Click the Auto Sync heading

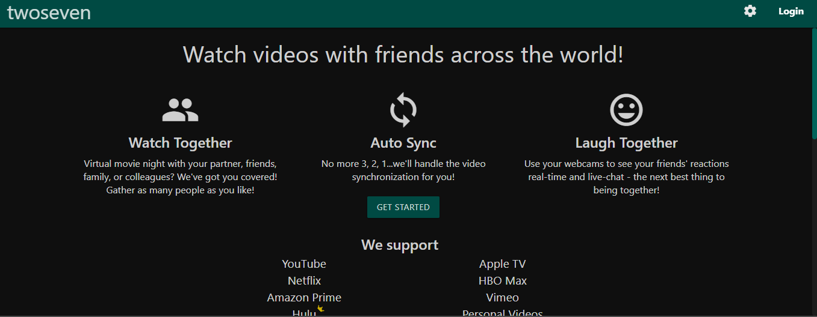click(x=403, y=143)
